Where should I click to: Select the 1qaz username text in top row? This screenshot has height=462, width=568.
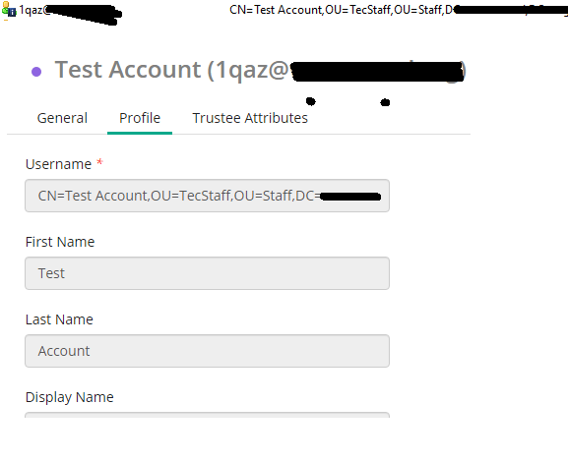[x=32, y=10]
